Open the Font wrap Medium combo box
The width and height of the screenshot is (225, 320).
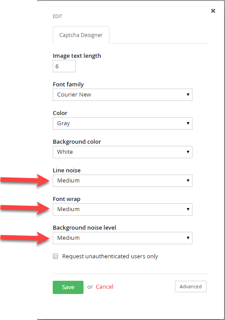pyautogui.click(x=123, y=209)
